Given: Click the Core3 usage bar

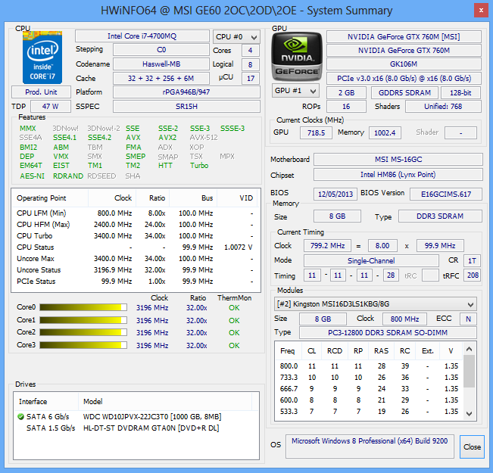Looking at the screenshot, I should point(83,345).
